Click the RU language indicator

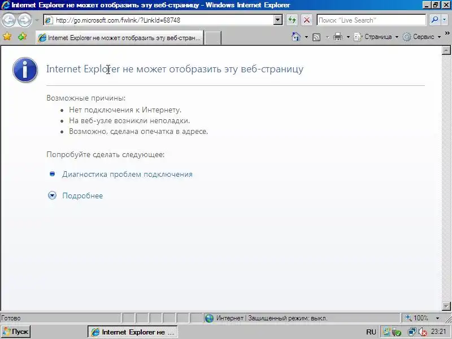[x=371, y=332]
